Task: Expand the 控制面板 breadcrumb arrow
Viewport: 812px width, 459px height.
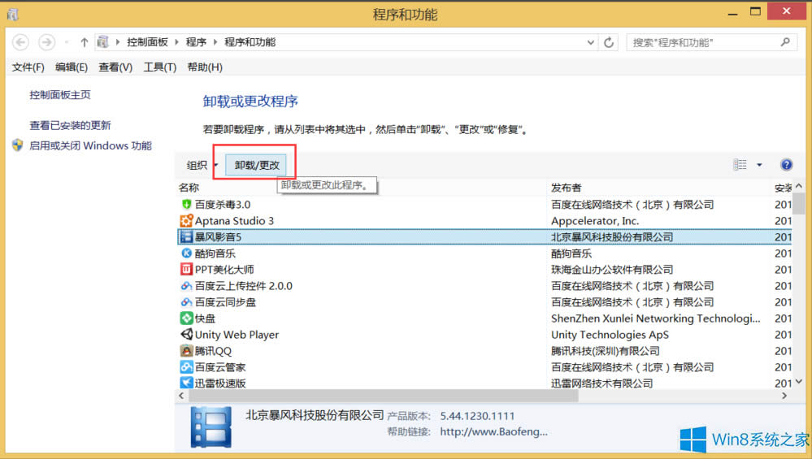Action: click(x=176, y=42)
